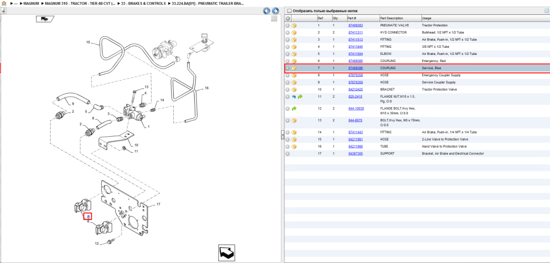Open 33.224.BA[01] PNEUMATIC TRAILER breadcrumb
Screen dimensions: 550x263
208,3
